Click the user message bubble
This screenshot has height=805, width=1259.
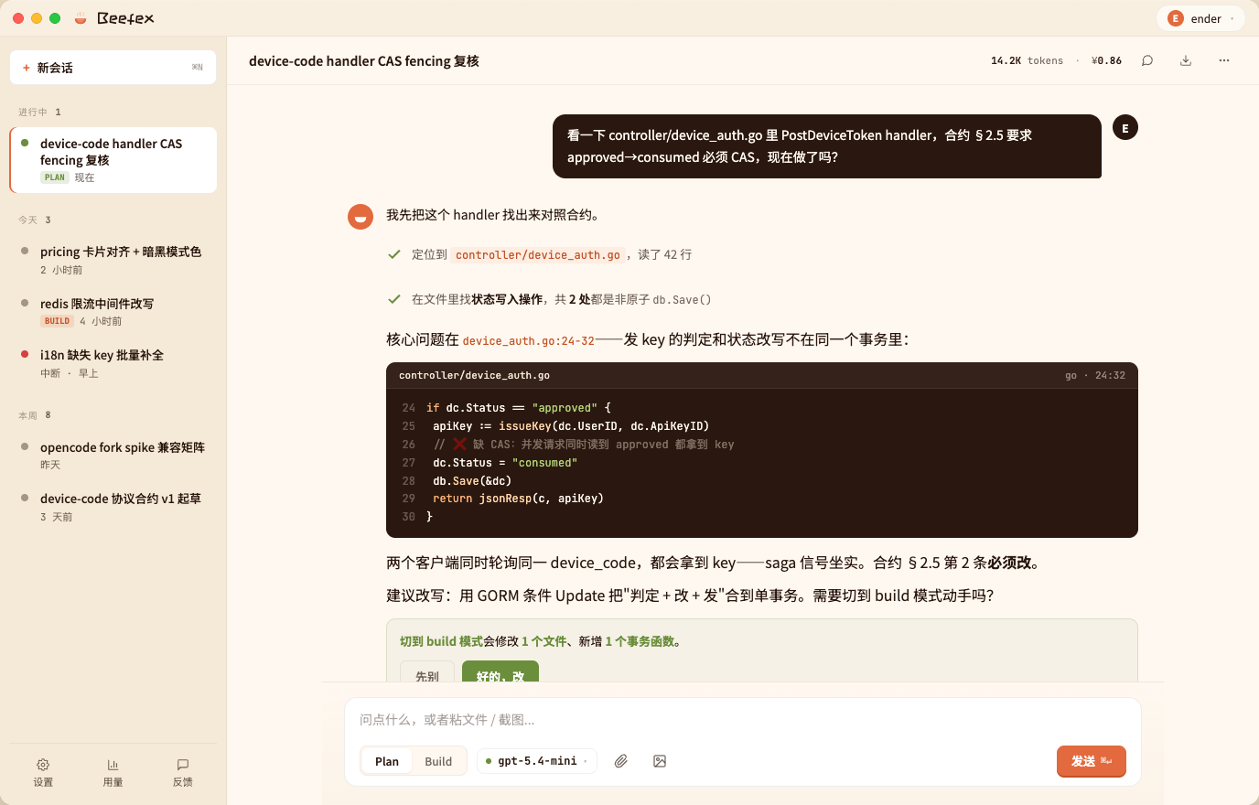pyautogui.click(x=827, y=146)
